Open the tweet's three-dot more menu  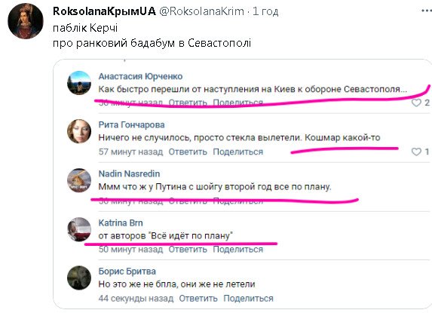coord(427,11)
